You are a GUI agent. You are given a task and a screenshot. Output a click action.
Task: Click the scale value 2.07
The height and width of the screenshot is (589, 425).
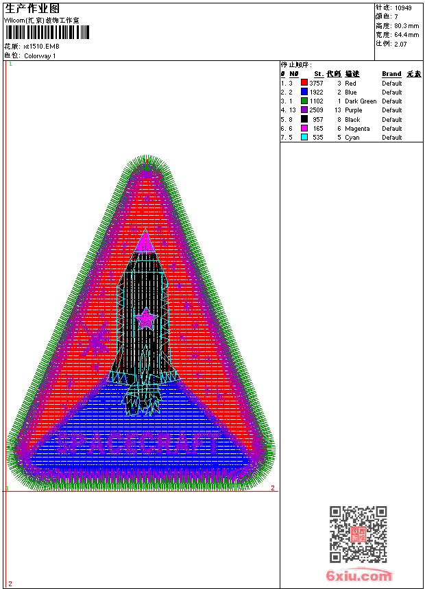tap(400, 44)
